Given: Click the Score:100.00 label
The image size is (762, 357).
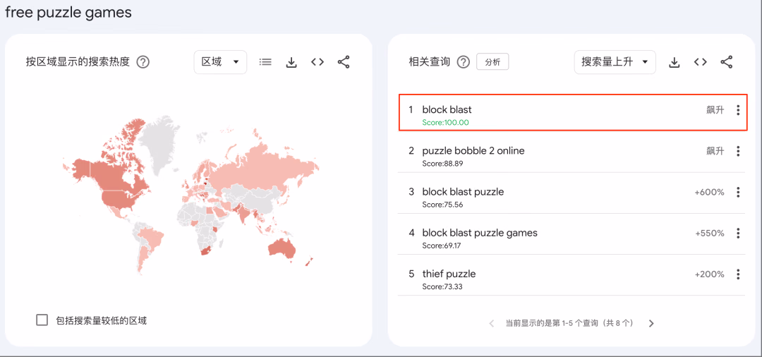Looking at the screenshot, I should [x=446, y=122].
